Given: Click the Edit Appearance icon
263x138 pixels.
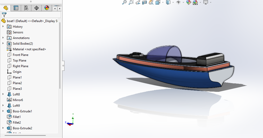Looking at the screenshot, I should (x=189, y=3).
